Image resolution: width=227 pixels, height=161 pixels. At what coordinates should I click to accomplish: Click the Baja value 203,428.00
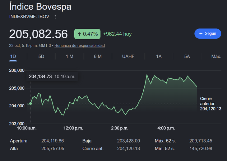tap(128, 141)
